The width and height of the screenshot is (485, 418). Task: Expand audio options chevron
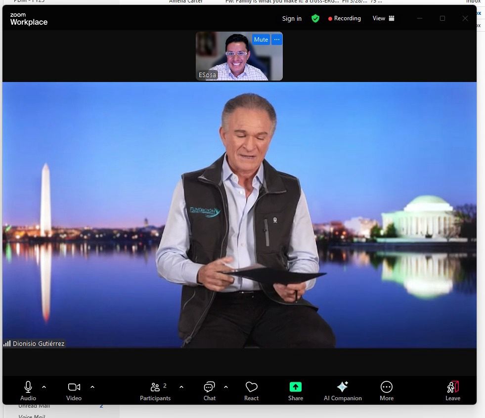pyautogui.click(x=44, y=387)
